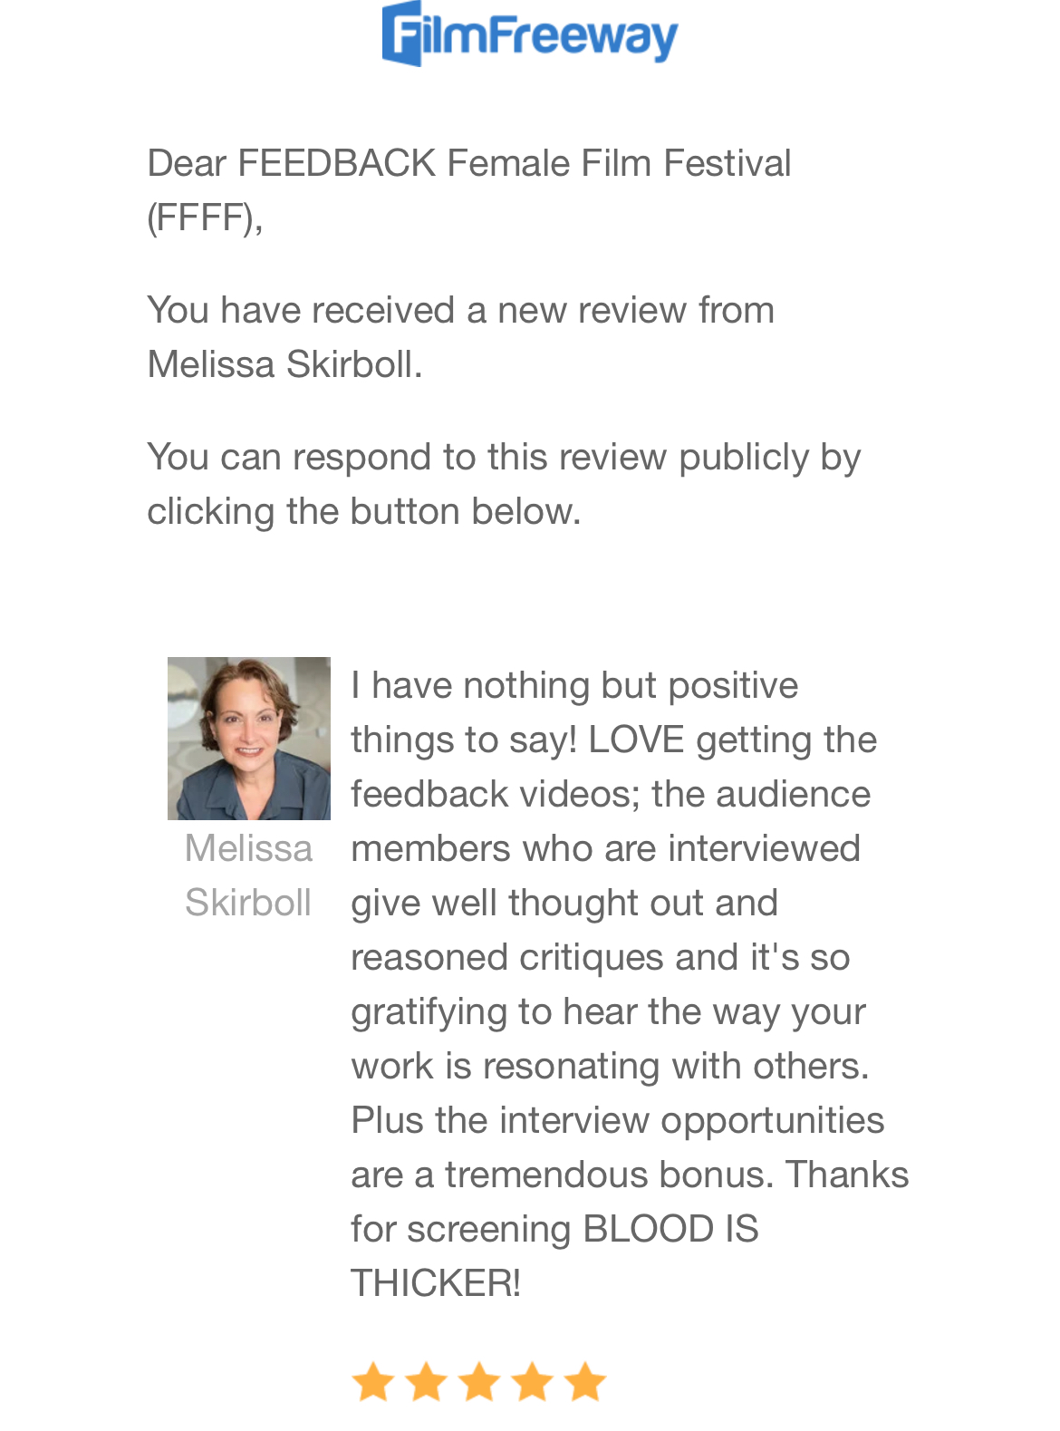Click the 'feedback videos; the audience' line
This screenshot has width=1060, height=1431.
(x=610, y=795)
